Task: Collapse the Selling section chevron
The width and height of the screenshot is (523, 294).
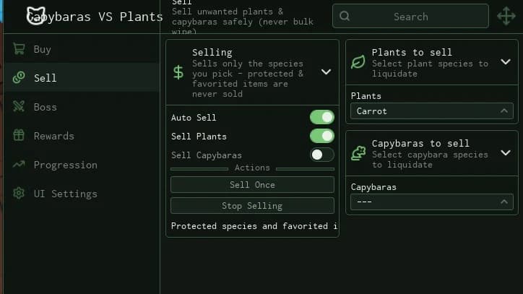Action: tap(326, 72)
